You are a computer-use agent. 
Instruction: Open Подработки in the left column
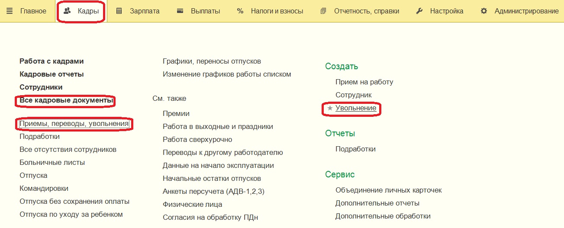click(39, 137)
